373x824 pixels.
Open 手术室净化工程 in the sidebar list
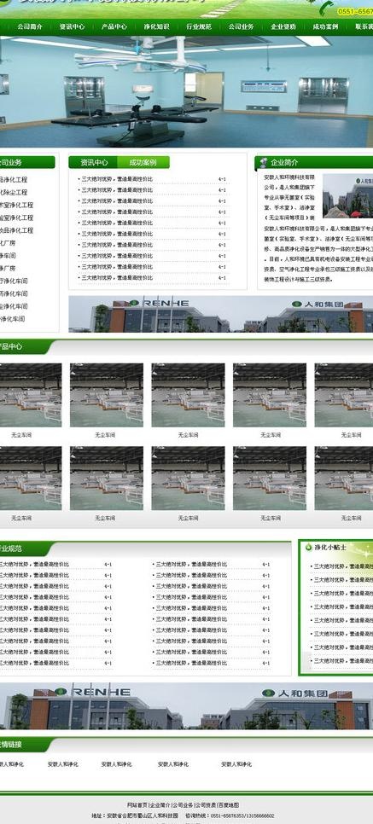click(x=17, y=205)
